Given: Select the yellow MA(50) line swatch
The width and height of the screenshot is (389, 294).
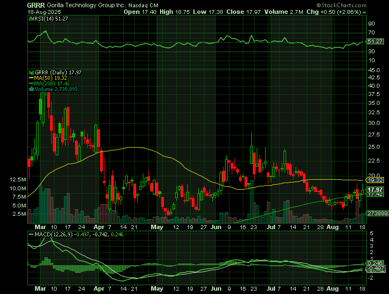Looking at the screenshot, I should coord(31,78).
